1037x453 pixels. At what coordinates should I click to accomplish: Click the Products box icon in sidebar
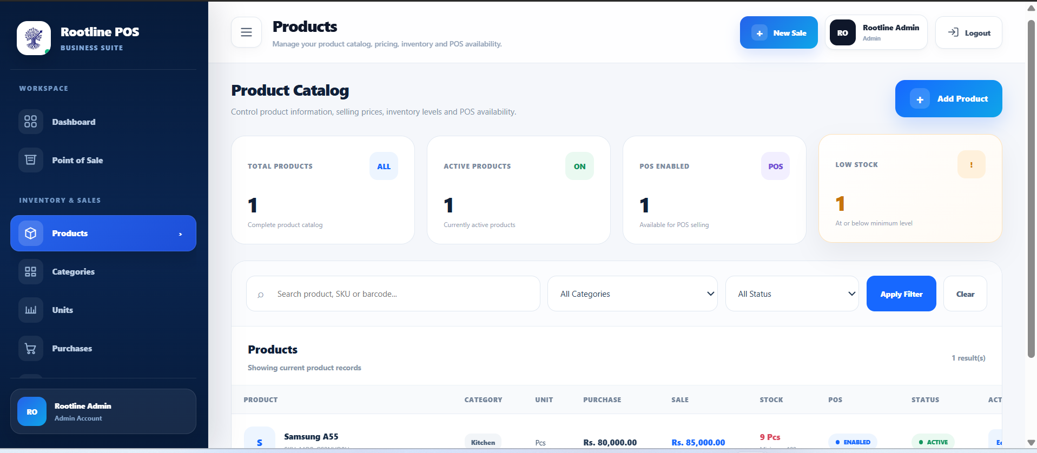(31, 233)
